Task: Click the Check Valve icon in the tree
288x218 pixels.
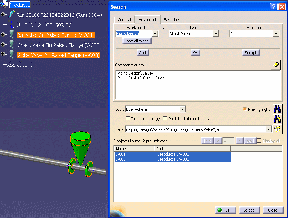Action: (x=11, y=45)
